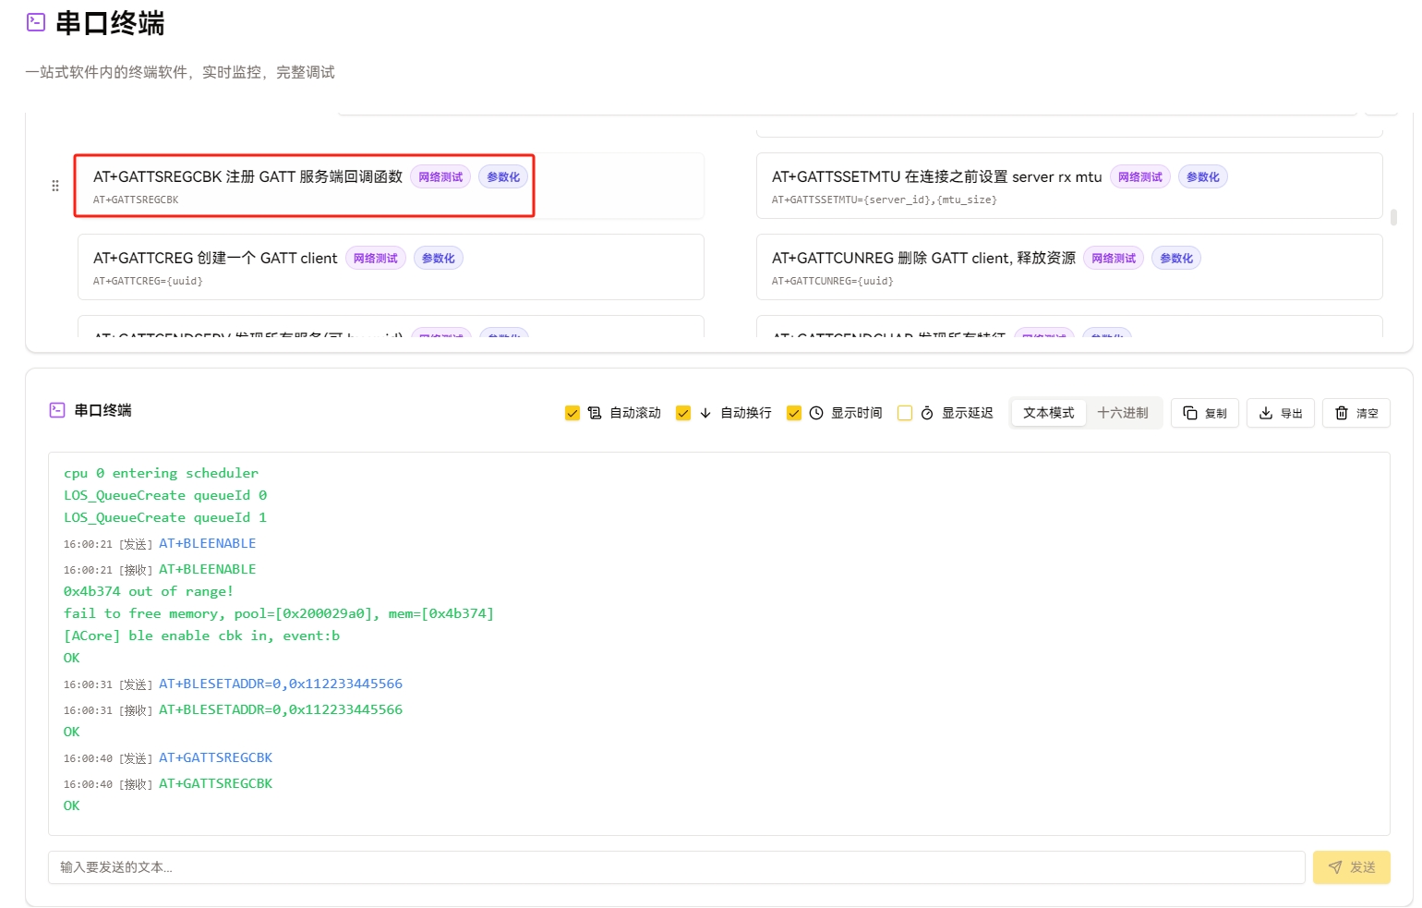
Task: Uncheck the 显示时间 checkbox
Action: tap(794, 413)
